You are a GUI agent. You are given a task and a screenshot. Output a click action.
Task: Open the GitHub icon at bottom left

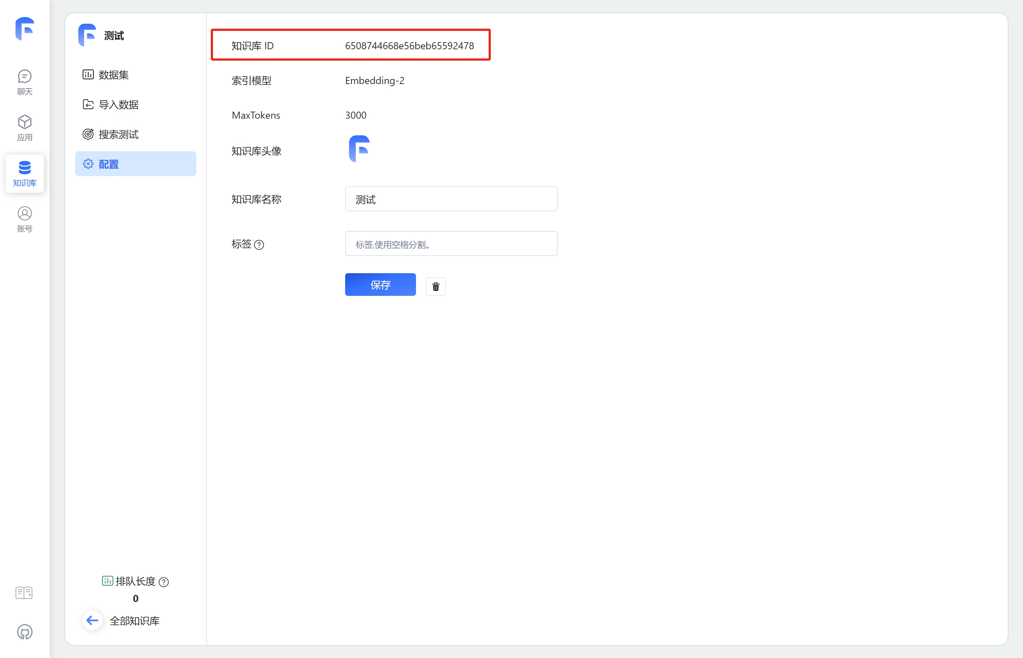[x=25, y=632]
